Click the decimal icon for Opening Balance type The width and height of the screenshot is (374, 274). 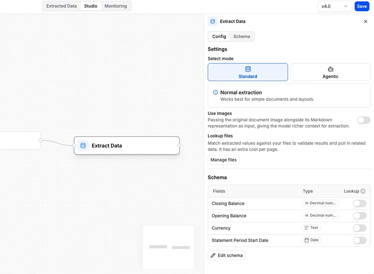307,215
